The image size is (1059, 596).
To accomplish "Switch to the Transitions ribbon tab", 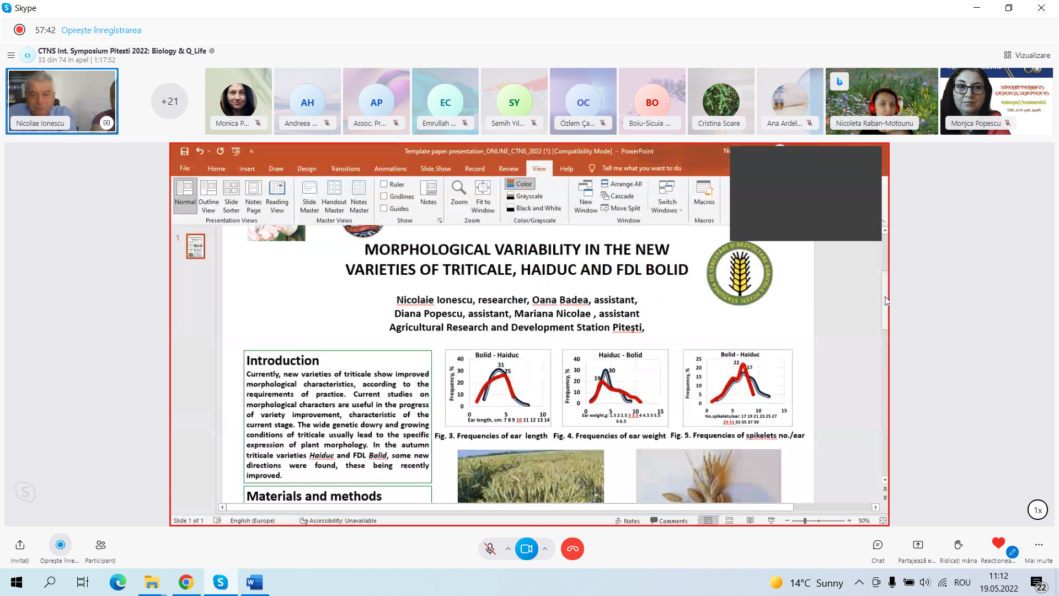I will pos(345,168).
